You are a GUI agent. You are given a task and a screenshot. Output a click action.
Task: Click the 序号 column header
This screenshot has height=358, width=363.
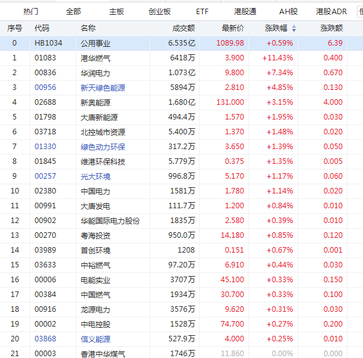[15, 28]
